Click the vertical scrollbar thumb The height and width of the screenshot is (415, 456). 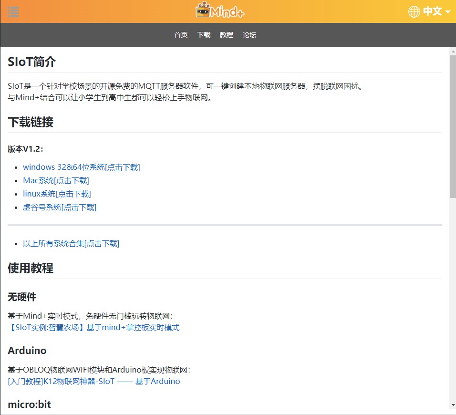[x=453, y=127]
